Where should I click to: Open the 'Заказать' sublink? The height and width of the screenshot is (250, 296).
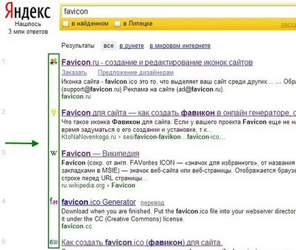pos(74,72)
